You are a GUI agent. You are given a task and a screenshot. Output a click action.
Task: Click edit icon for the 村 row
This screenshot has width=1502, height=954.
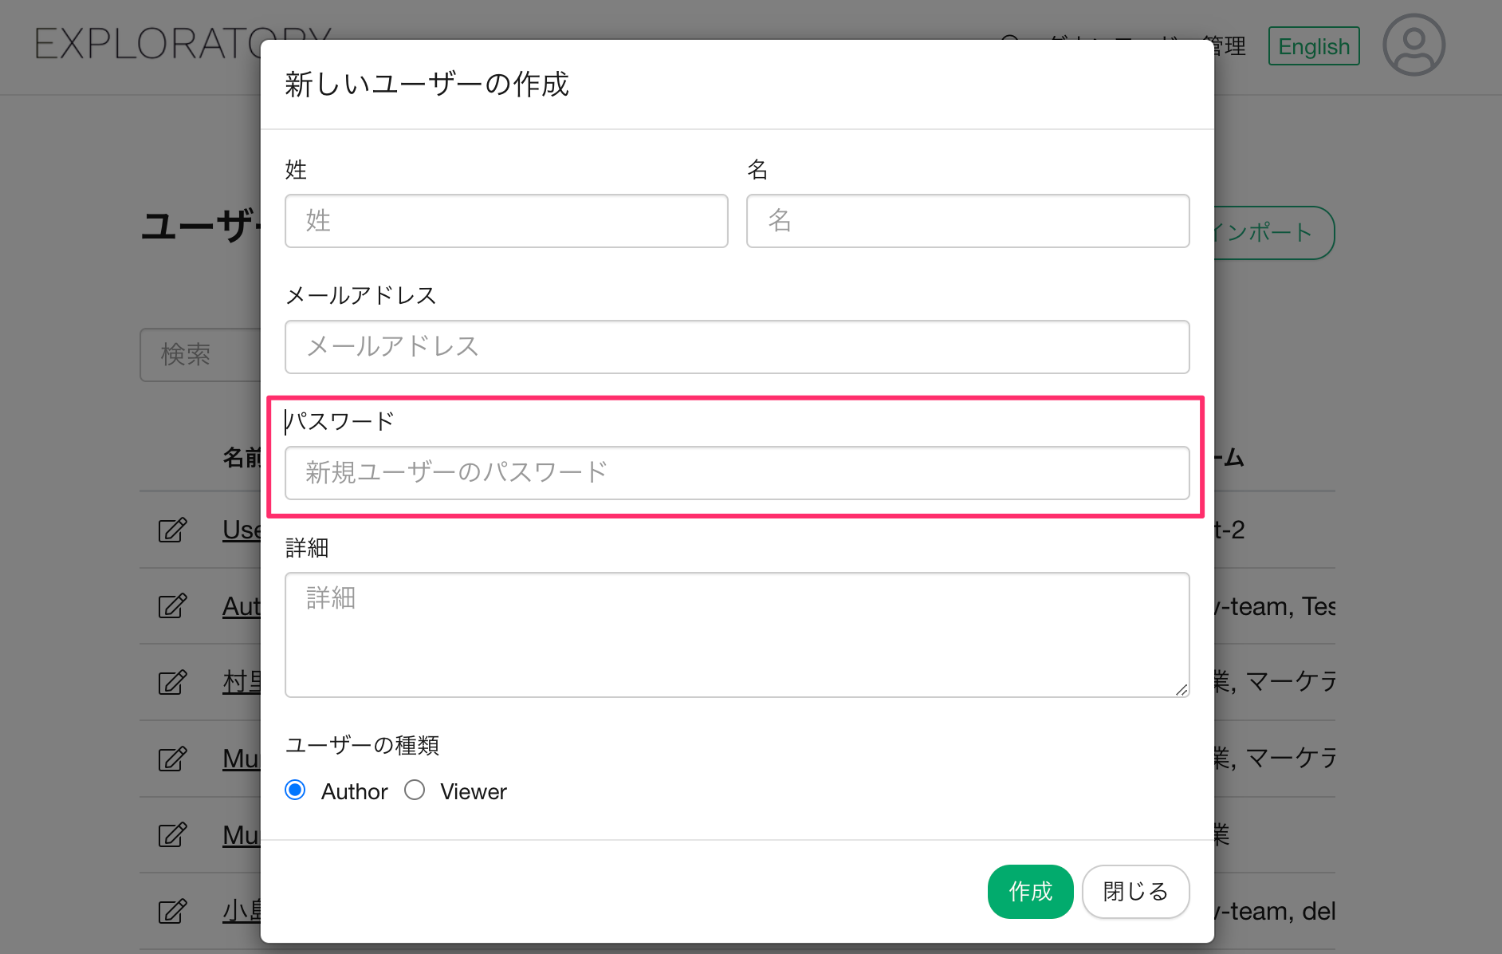(172, 682)
